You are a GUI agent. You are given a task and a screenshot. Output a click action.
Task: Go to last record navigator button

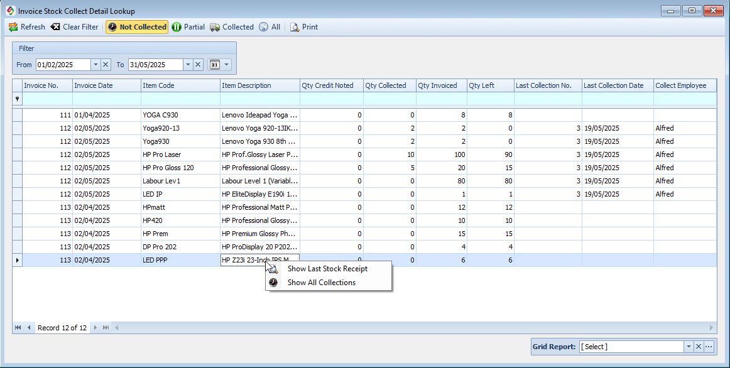tap(106, 328)
